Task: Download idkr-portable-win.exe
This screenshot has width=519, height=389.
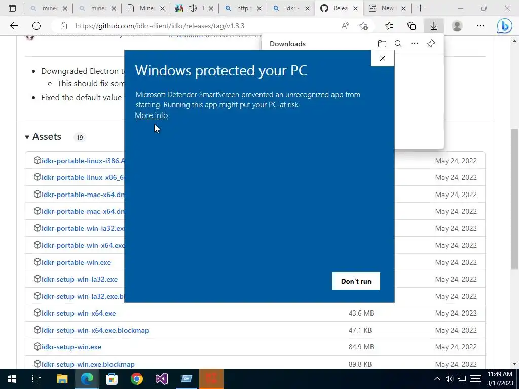Action: coord(76,262)
